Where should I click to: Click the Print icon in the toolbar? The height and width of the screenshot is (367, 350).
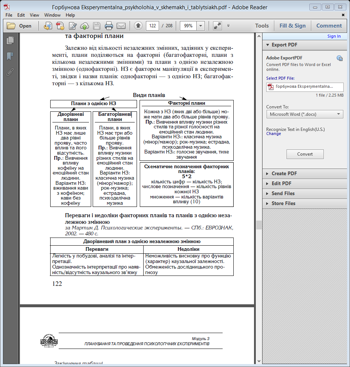[x=109, y=26]
